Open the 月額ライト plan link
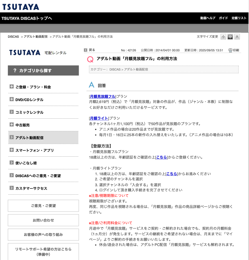This screenshot has width=249, height=260. point(99,118)
